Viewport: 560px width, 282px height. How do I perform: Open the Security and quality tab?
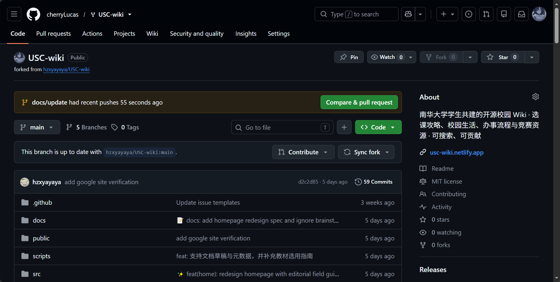tap(197, 34)
